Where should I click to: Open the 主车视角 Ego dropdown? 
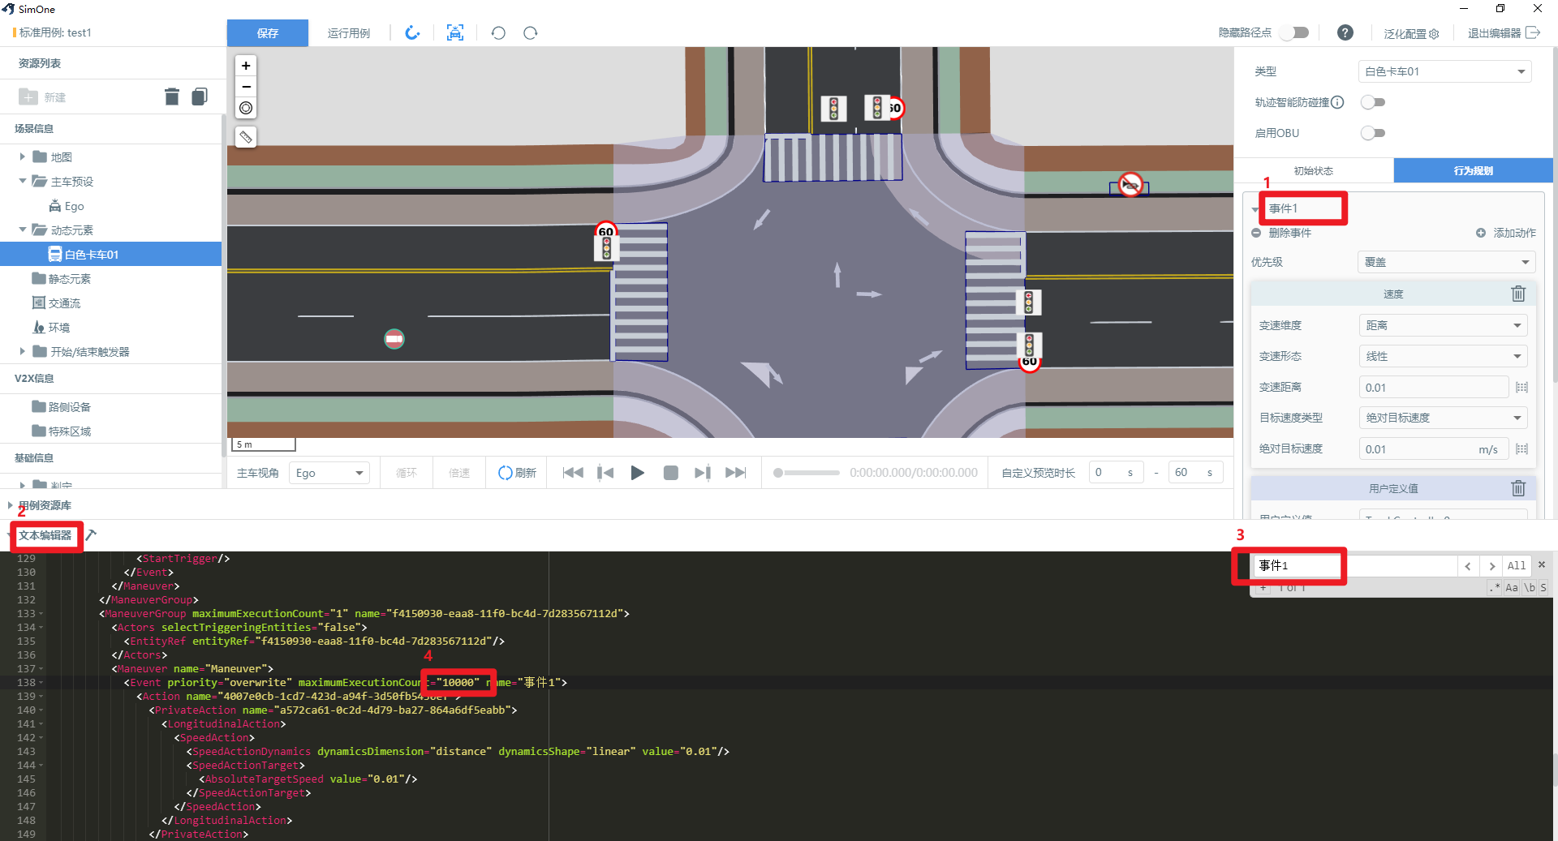click(329, 473)
